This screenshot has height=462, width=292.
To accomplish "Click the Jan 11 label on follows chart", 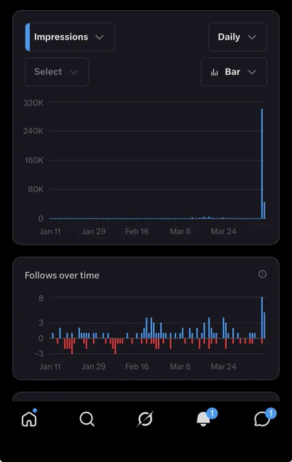I will [x=50, y=366].
